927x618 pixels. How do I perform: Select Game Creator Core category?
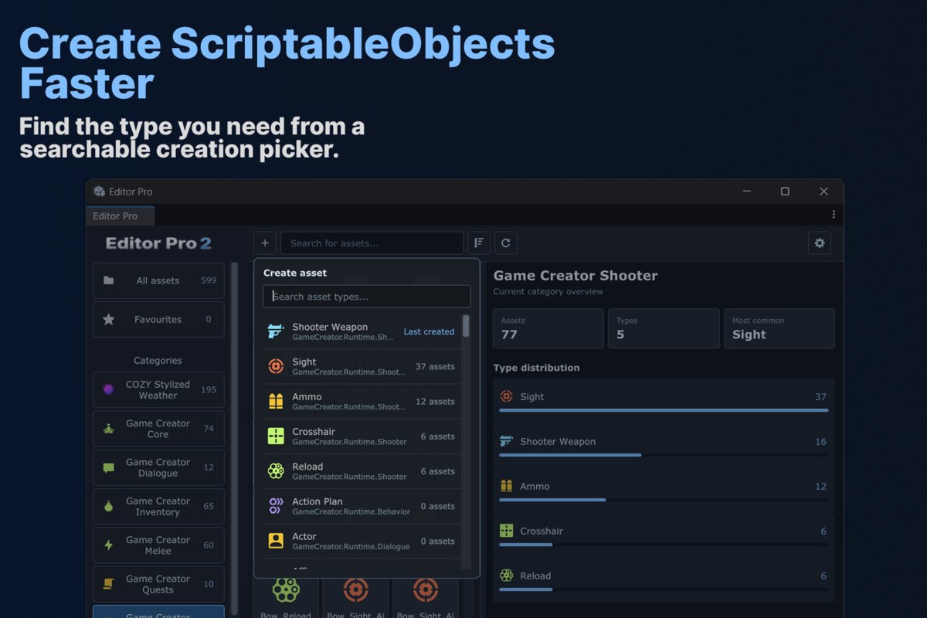click(x=158, y=429)
